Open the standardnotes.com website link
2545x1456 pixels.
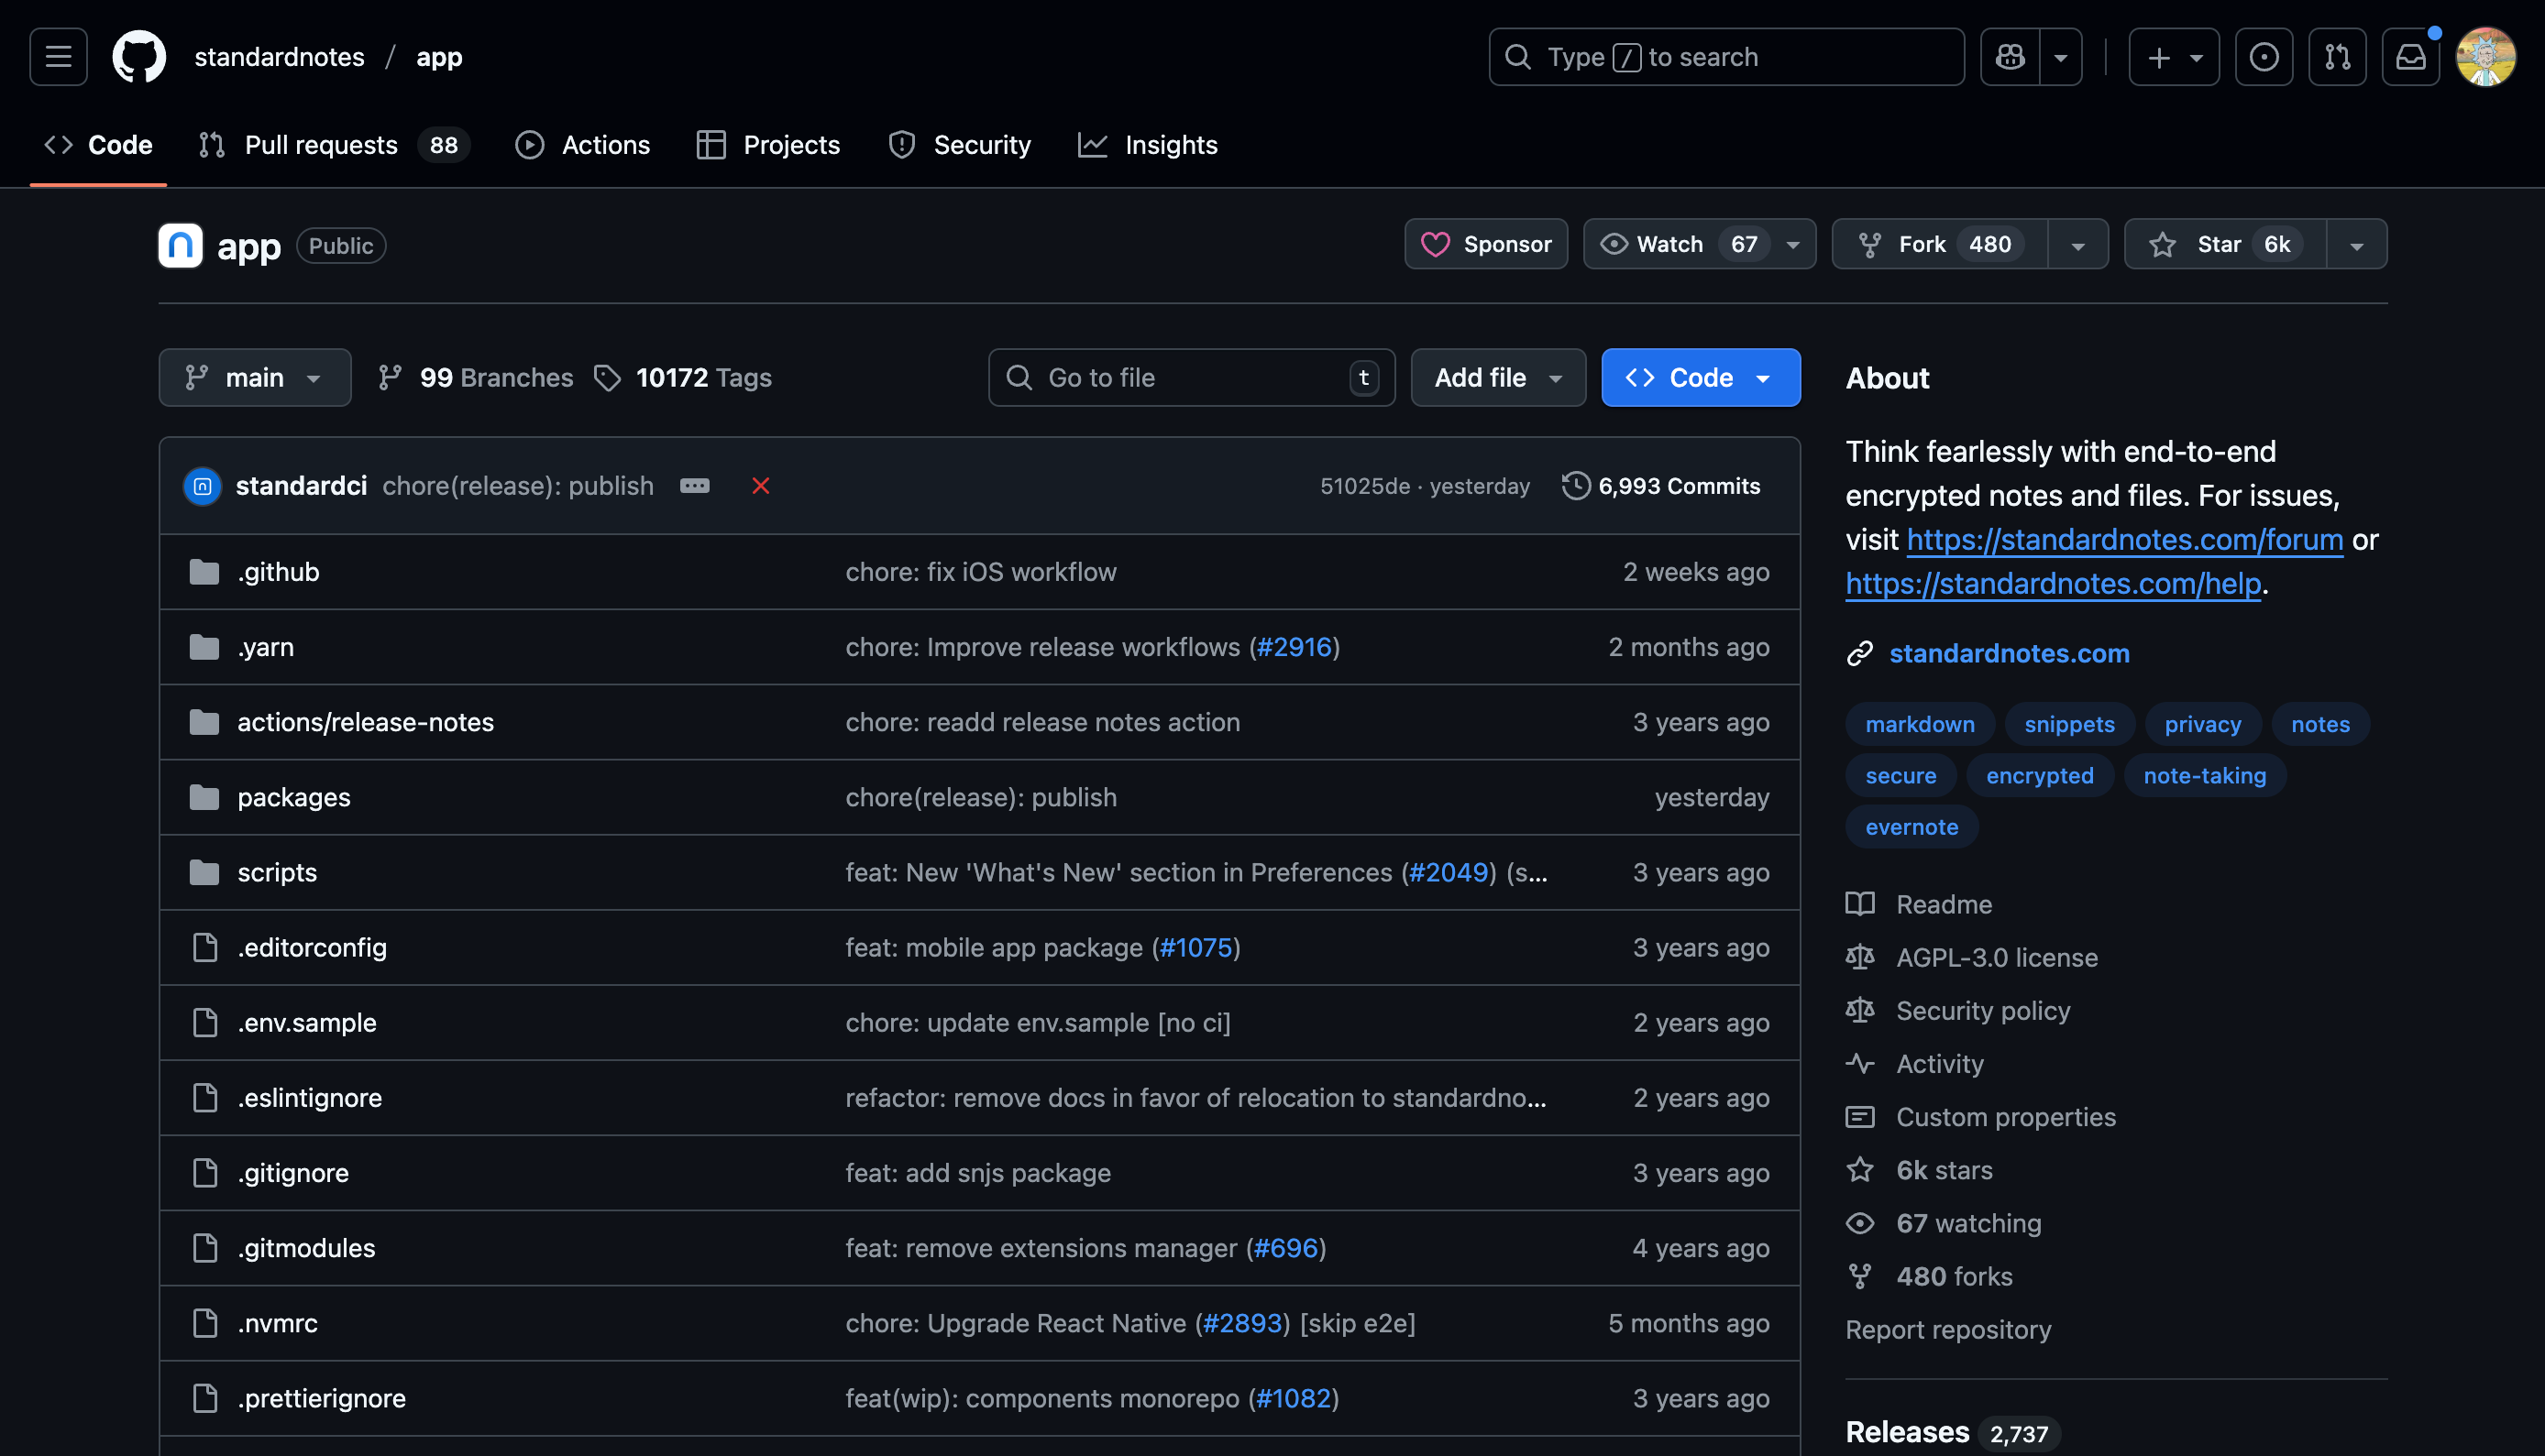click(2009, 653)
